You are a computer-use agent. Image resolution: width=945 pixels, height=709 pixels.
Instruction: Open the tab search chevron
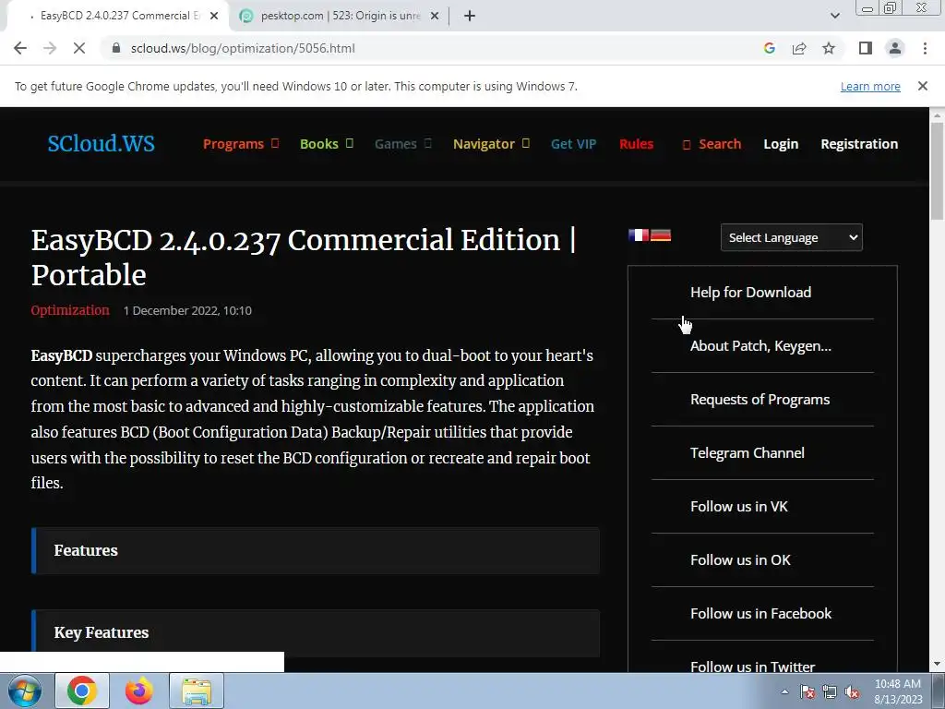(x=834, y=16)
